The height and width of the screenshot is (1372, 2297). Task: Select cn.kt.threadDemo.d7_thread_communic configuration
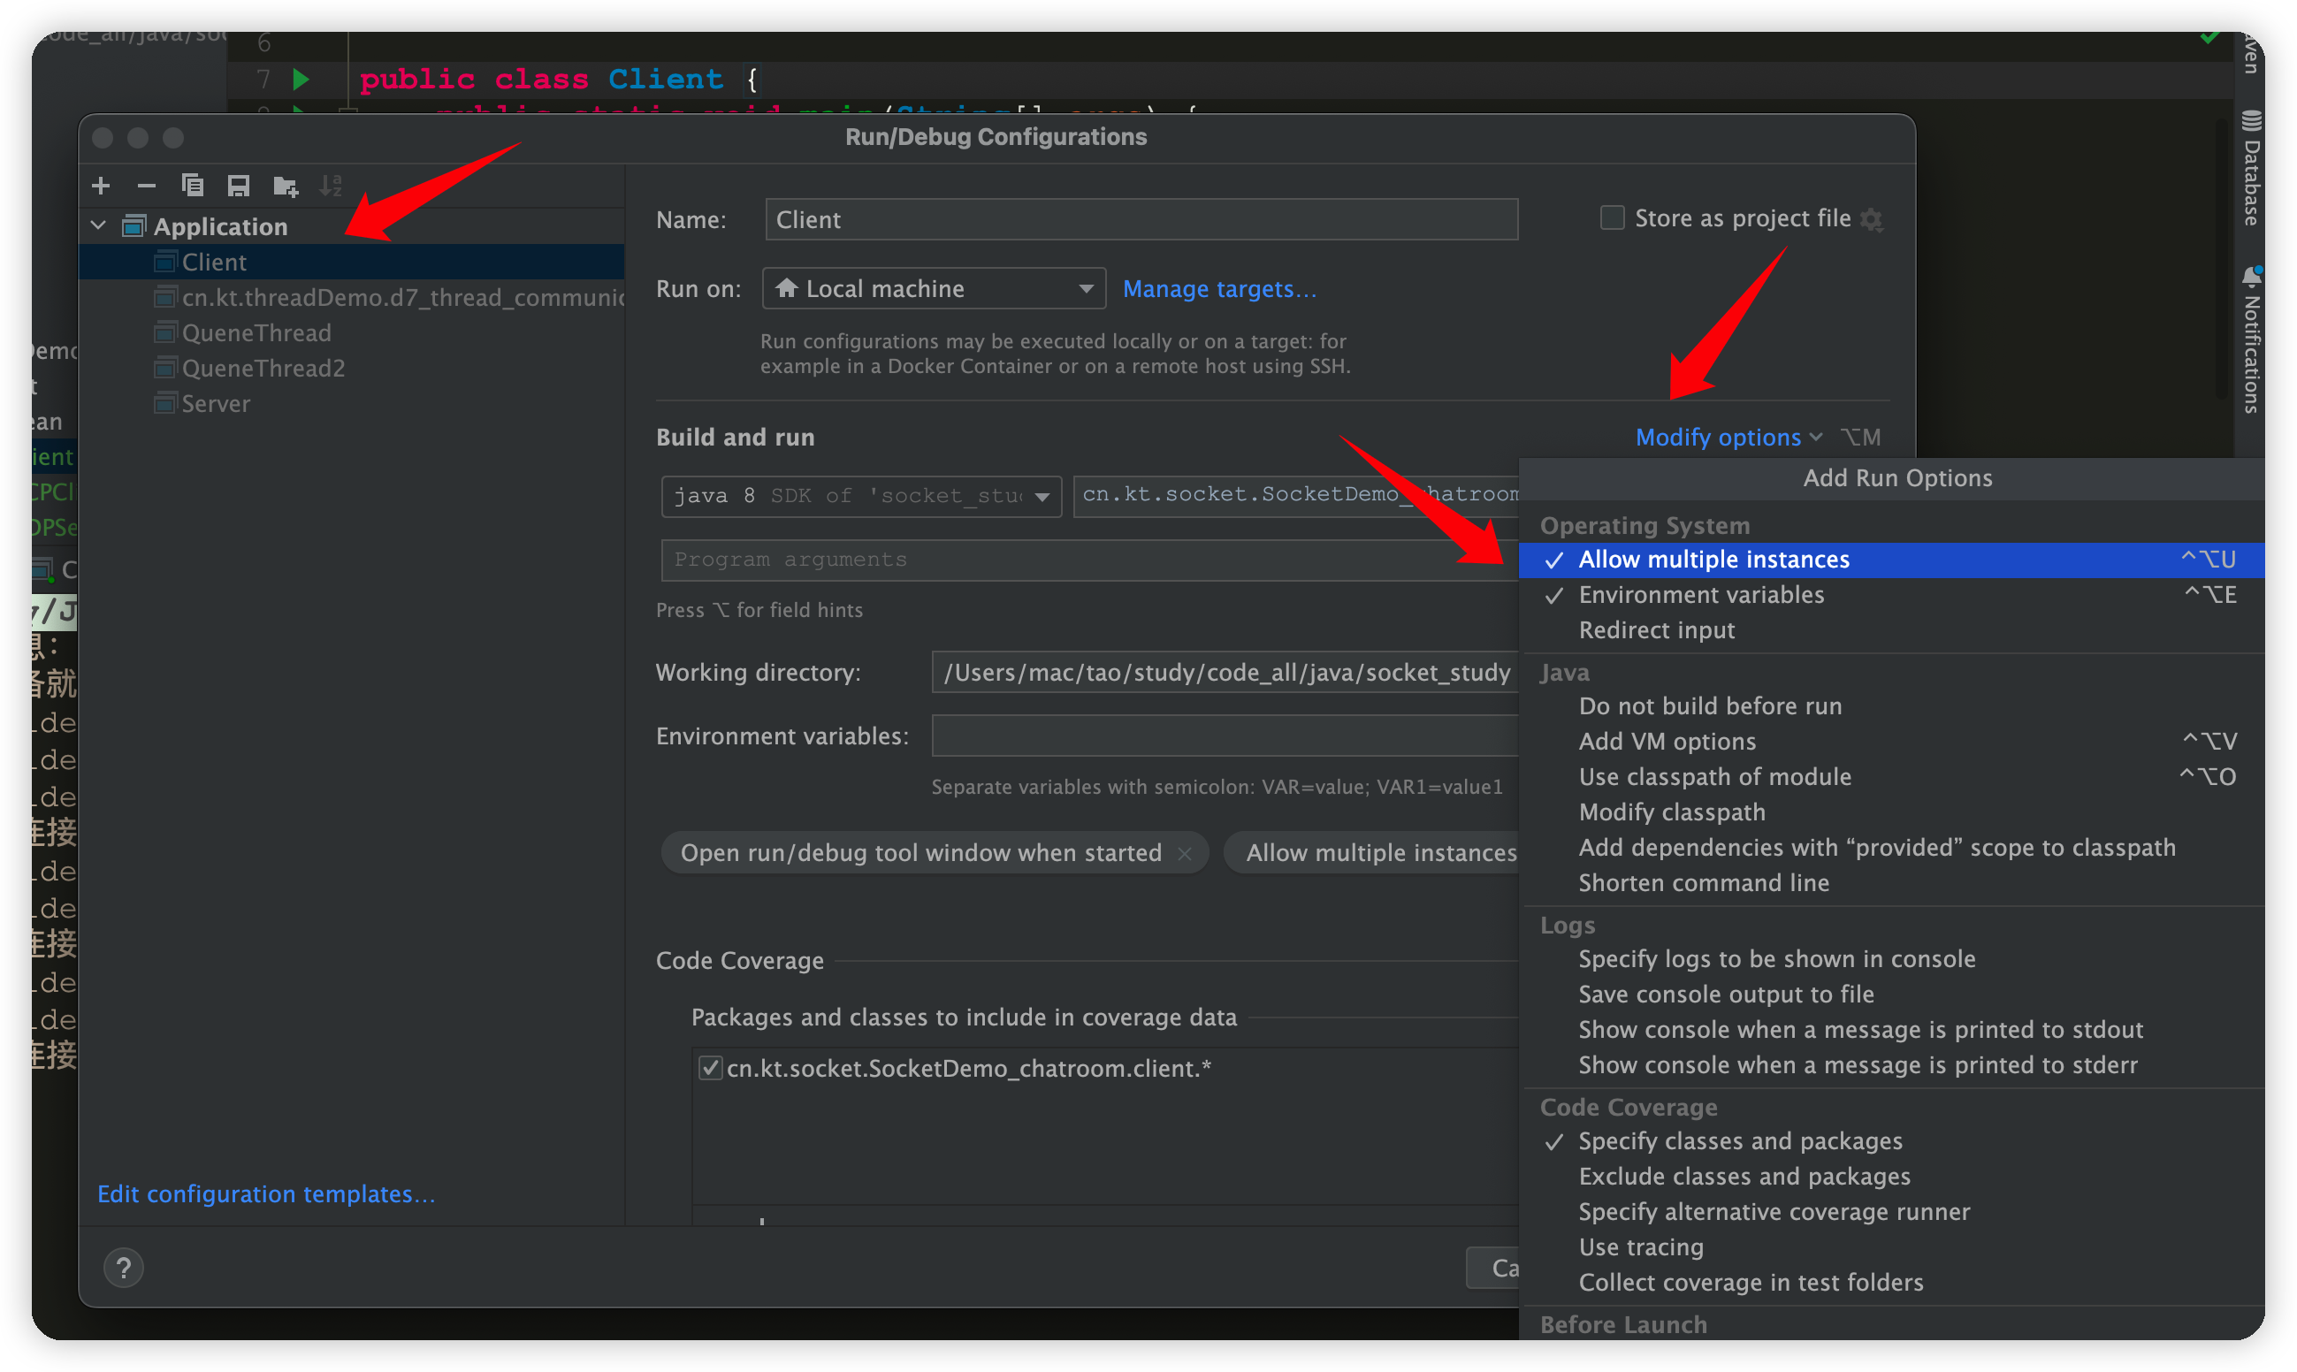[352, 298]
